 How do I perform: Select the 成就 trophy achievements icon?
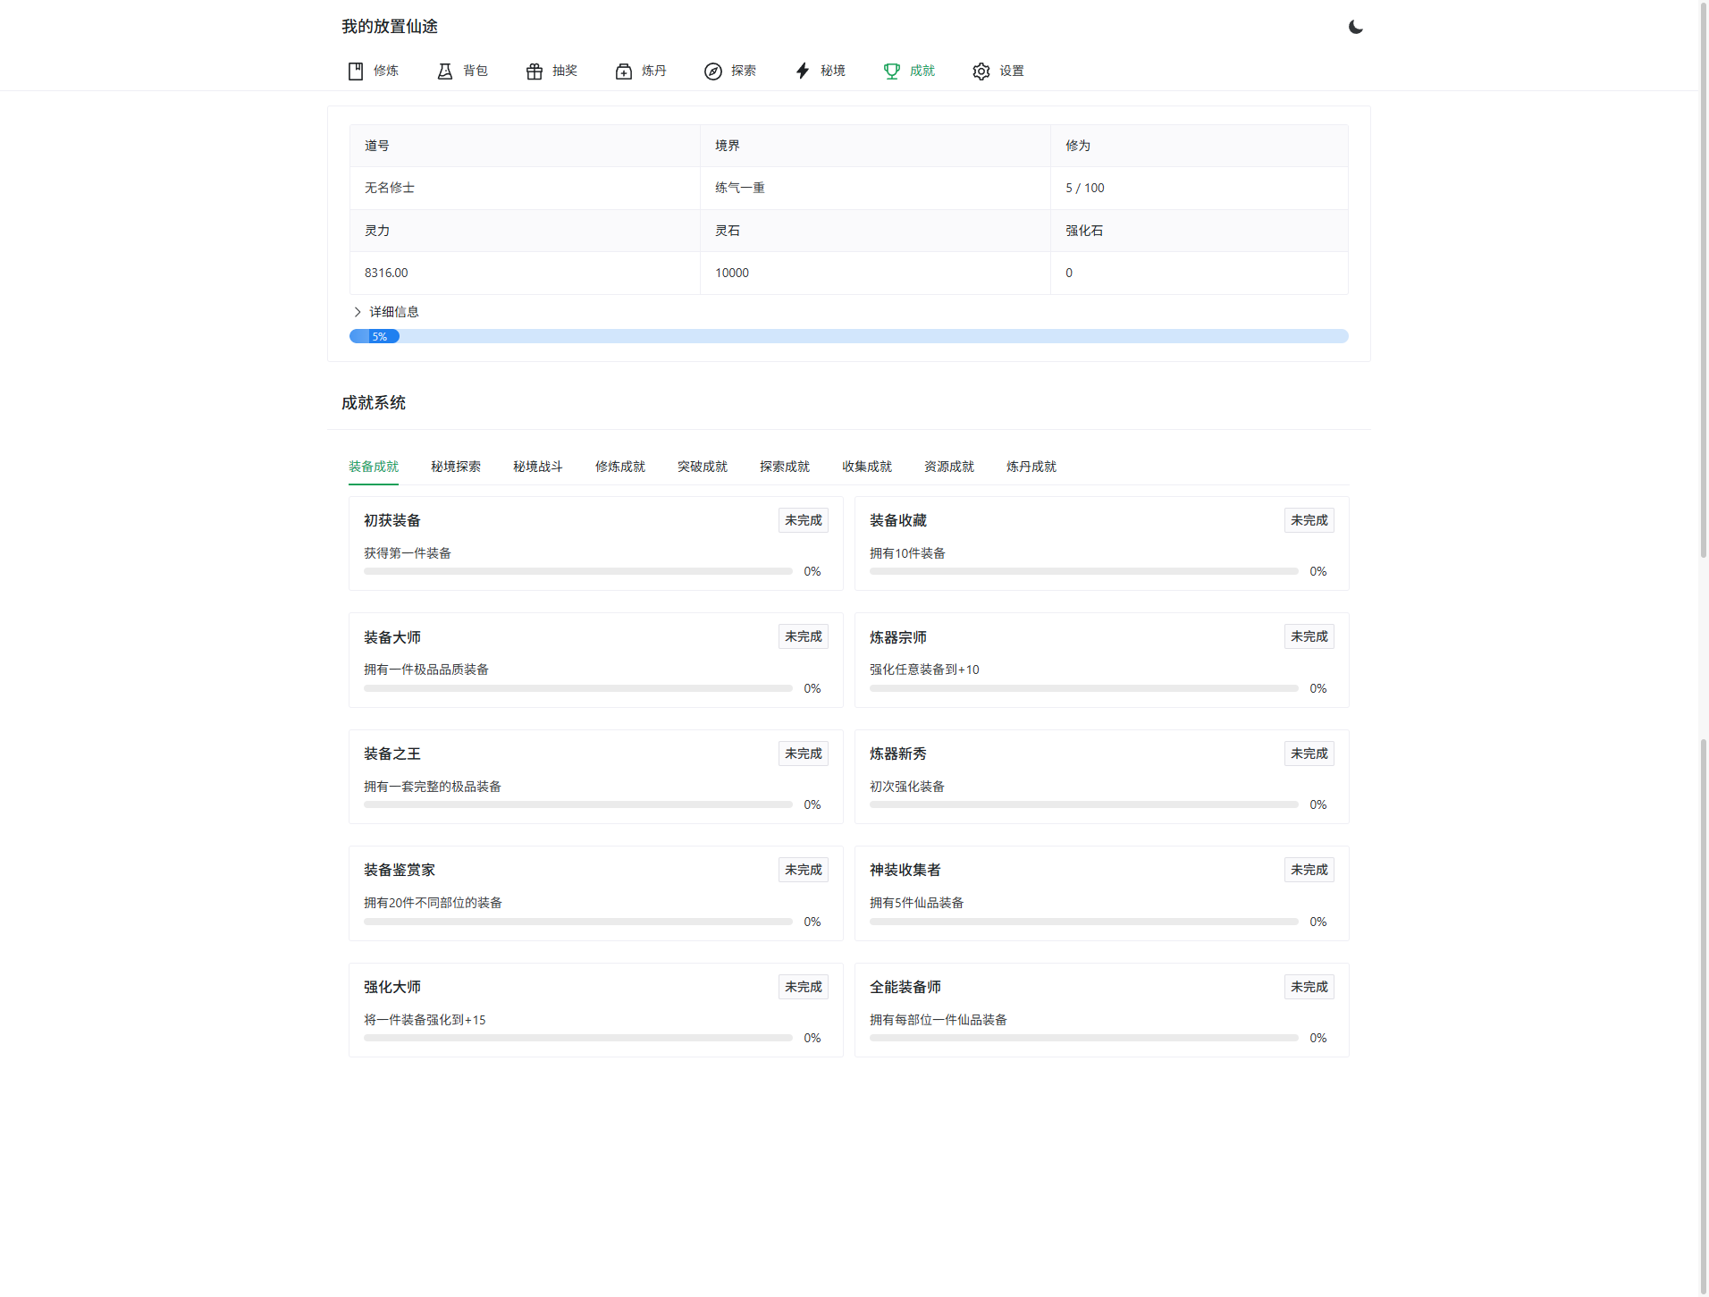click(x=909, y=71)
